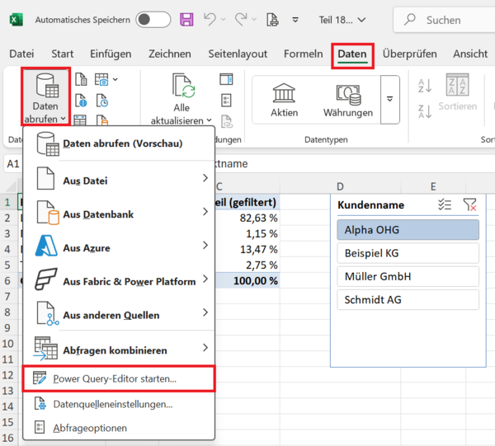Click the Vorhandene Verbindungen icon
The width and height of the screenshot is (495, 446).
click(x=102, y=120)
